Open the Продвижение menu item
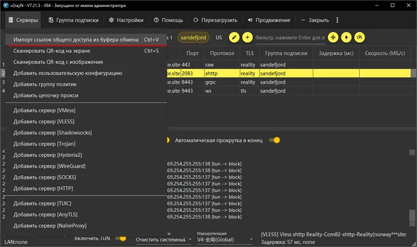 [269, 20]
